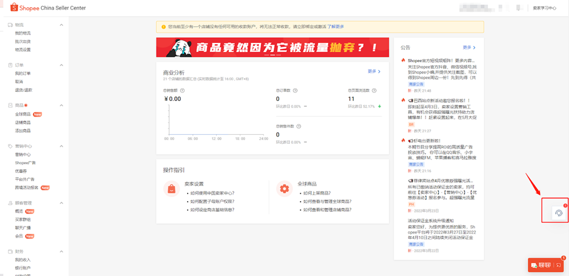This screenshot has height=276, width=569.
Task: Open the floating customer service headset icon
Action: click(558, 212)
